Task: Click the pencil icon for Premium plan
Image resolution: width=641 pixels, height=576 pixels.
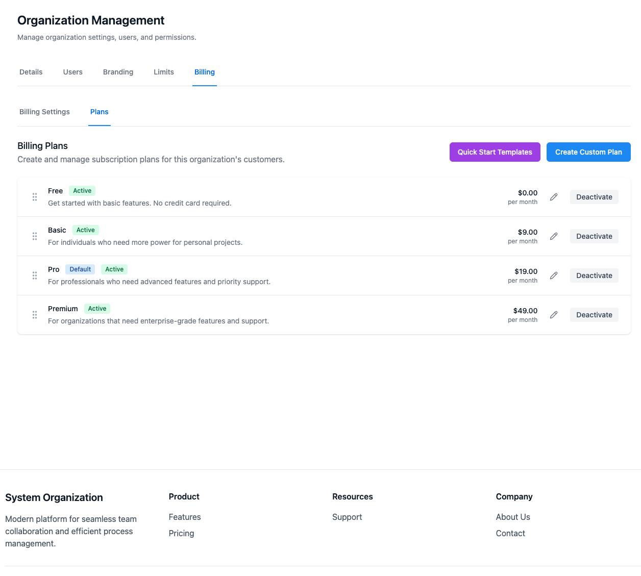Action: [554, 315]
